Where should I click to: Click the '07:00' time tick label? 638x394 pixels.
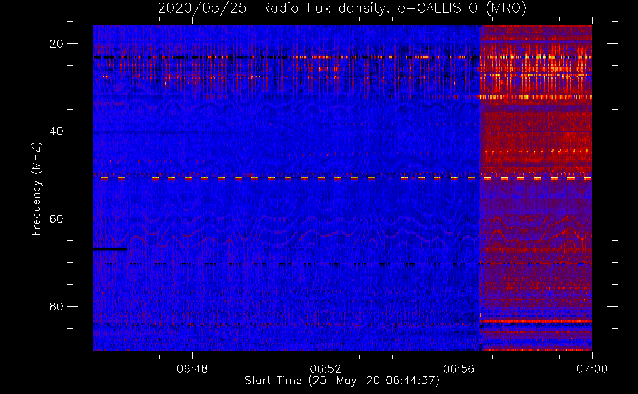592,369
